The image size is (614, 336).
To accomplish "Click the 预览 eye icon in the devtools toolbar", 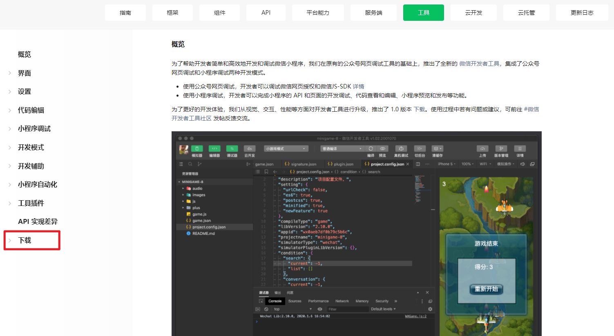I will pyautogui.click(x=382, y=149).
